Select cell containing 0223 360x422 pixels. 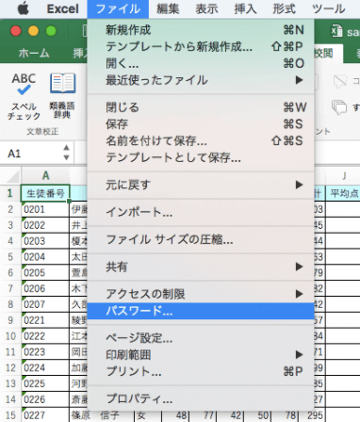click(45, 352)
